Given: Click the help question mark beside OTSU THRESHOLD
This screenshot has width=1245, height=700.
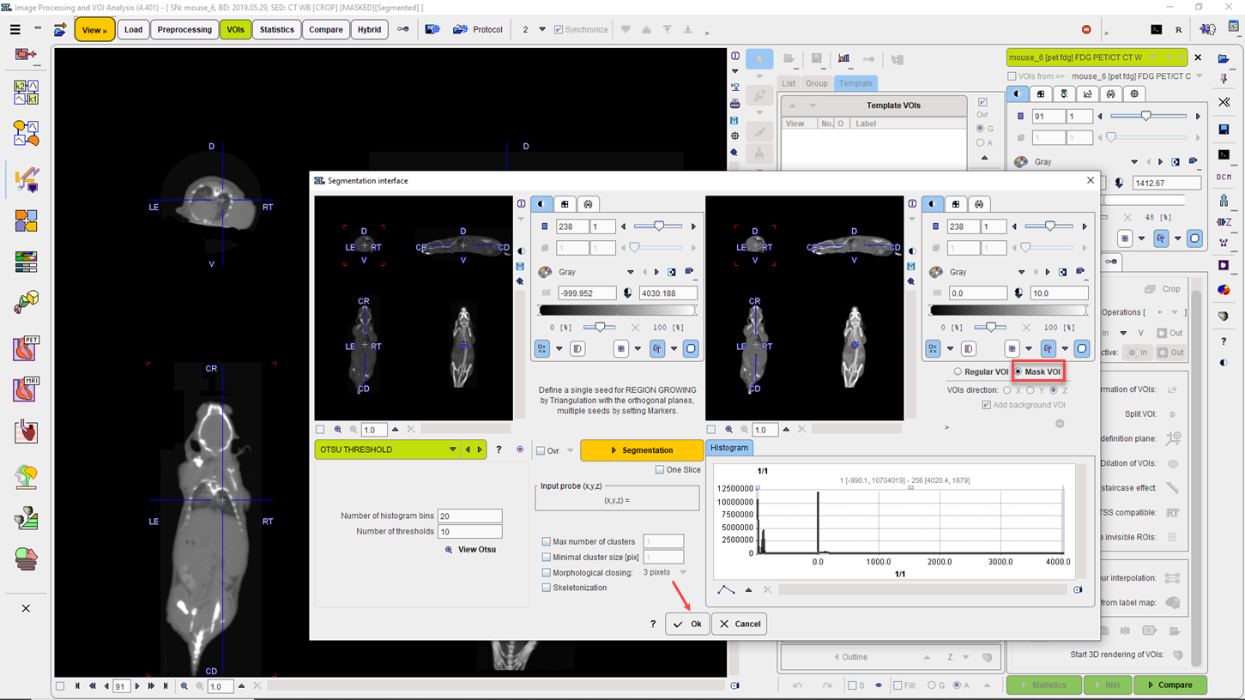Looking at the screenshot, I should 499,450.
